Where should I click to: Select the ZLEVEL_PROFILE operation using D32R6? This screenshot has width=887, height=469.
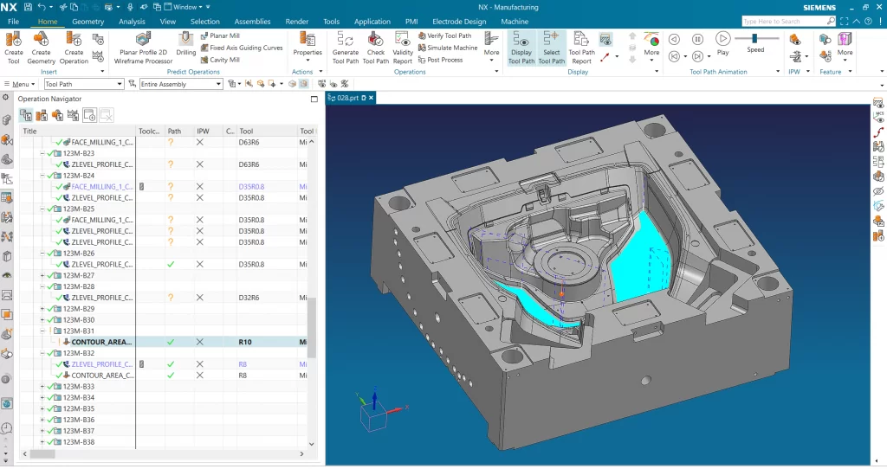101,298
